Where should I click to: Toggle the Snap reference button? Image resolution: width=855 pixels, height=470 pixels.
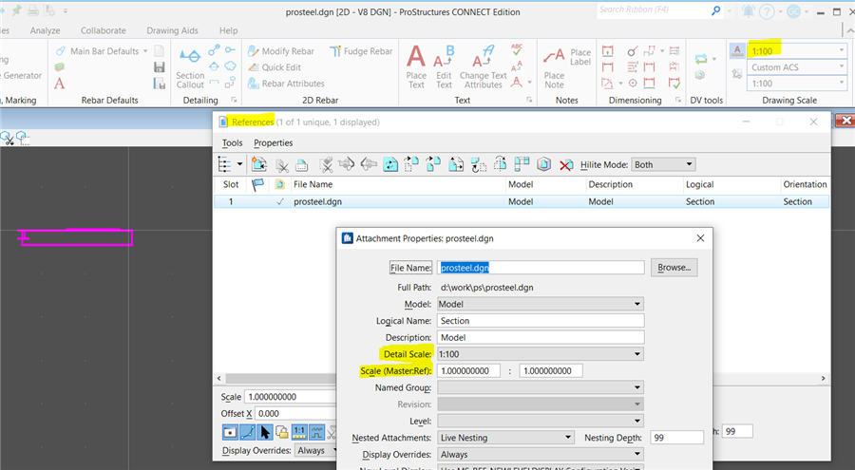[247, 432]
